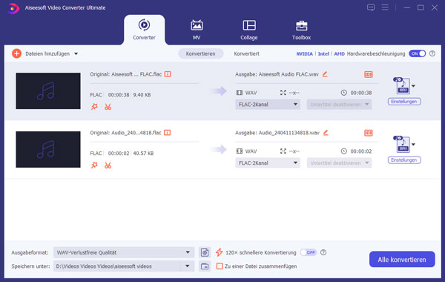
Task: Open the output folder icon beside Speichern unter
Action: tap(205, 266)
